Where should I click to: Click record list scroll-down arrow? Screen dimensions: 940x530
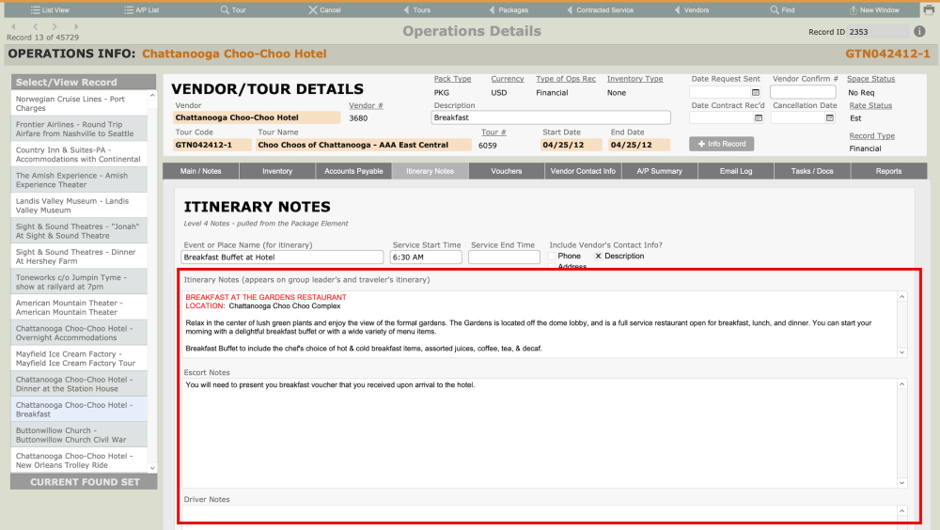coord(152,468)
